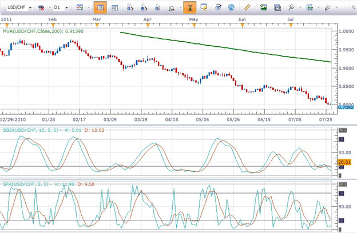357x233 pixels.
Task: Expand the fan lines tool dropdown arrow
Action: (336, 7)
